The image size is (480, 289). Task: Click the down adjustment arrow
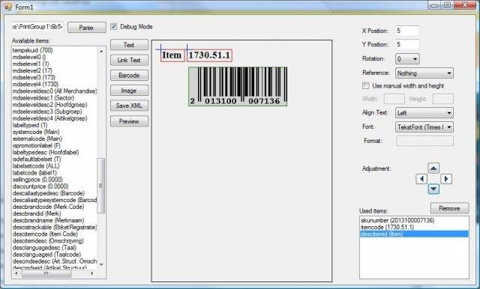click(x=433, y=189)
